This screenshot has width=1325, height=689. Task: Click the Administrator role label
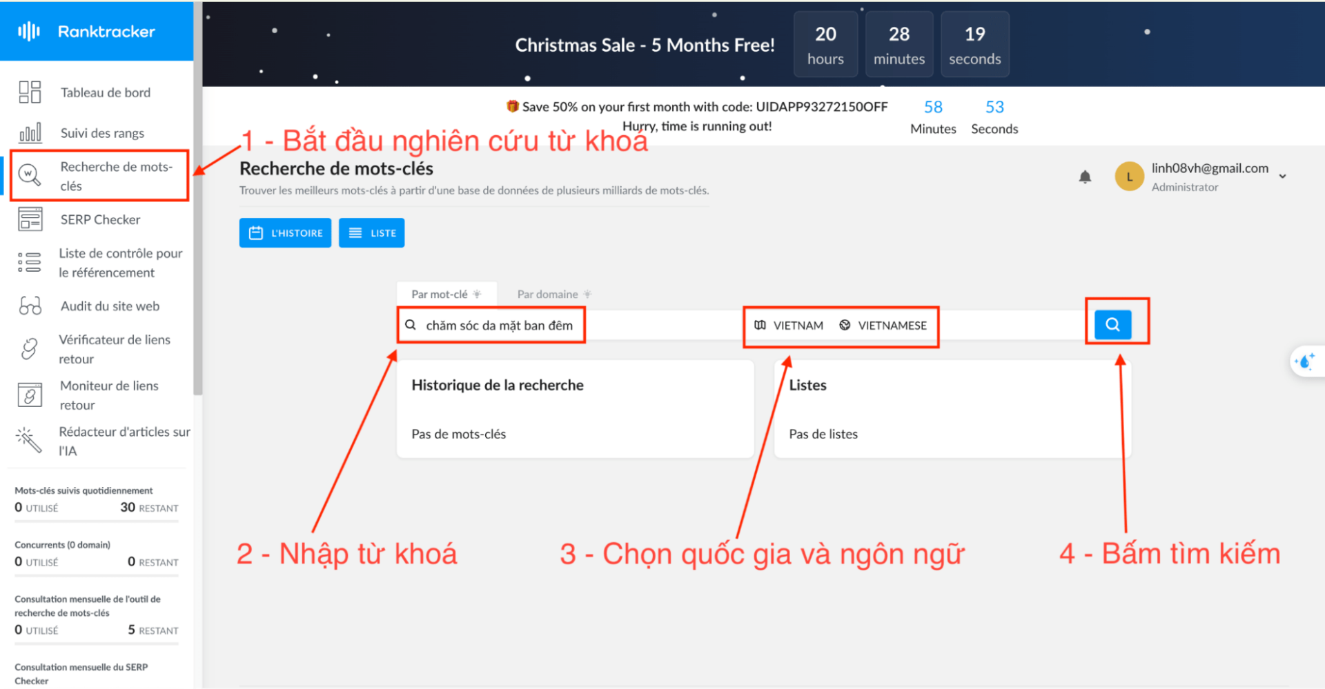[1185, 188]
